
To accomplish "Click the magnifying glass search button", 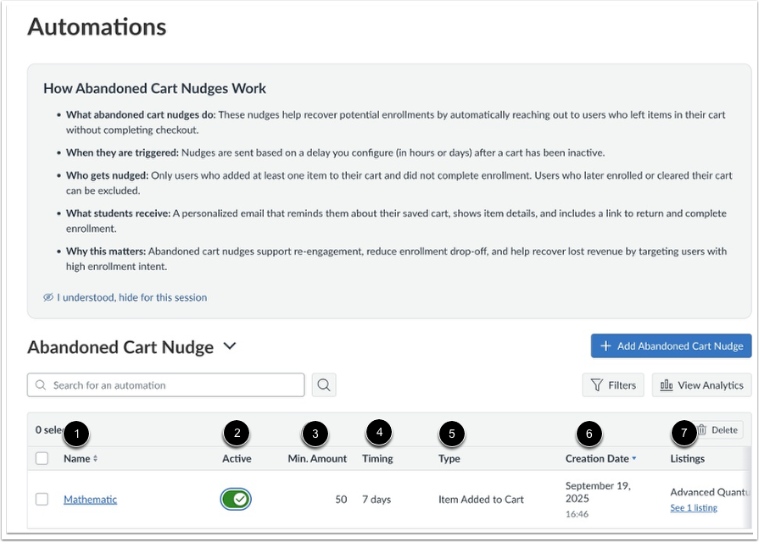I will [323, 384].
